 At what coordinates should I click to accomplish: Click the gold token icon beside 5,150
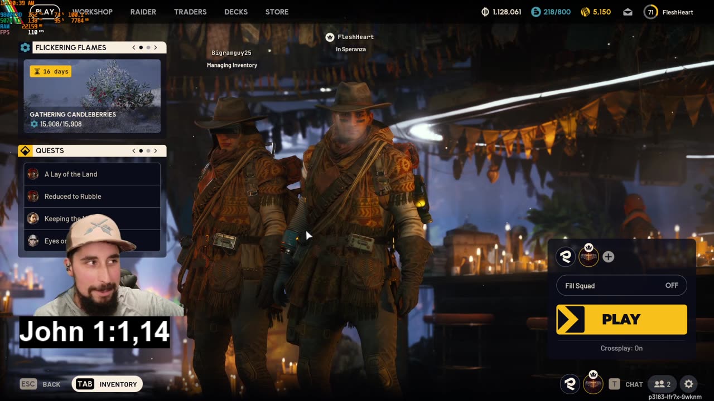pos(585,12)
